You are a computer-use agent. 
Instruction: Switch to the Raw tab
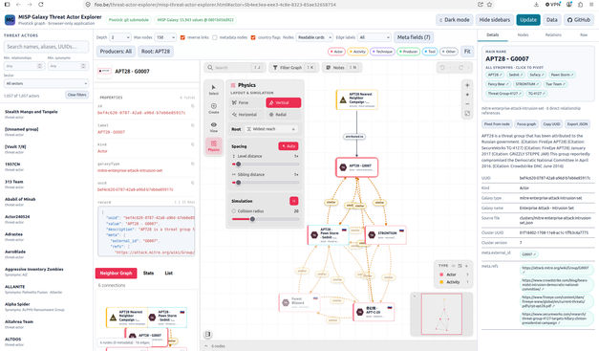coord(584,34)
